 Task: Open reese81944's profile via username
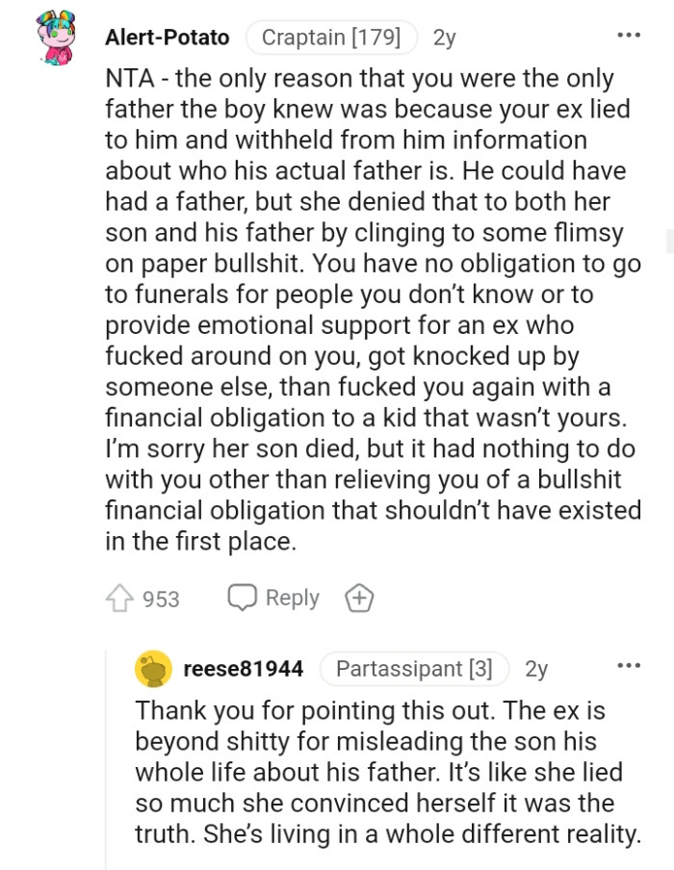pyautogui.click(x=244, y=669)
